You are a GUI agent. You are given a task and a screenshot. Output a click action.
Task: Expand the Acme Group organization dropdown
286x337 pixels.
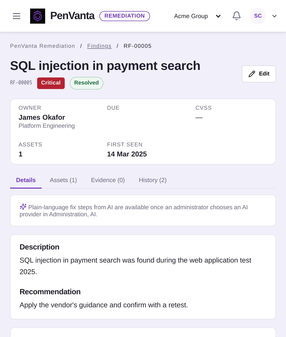[197, 16]
